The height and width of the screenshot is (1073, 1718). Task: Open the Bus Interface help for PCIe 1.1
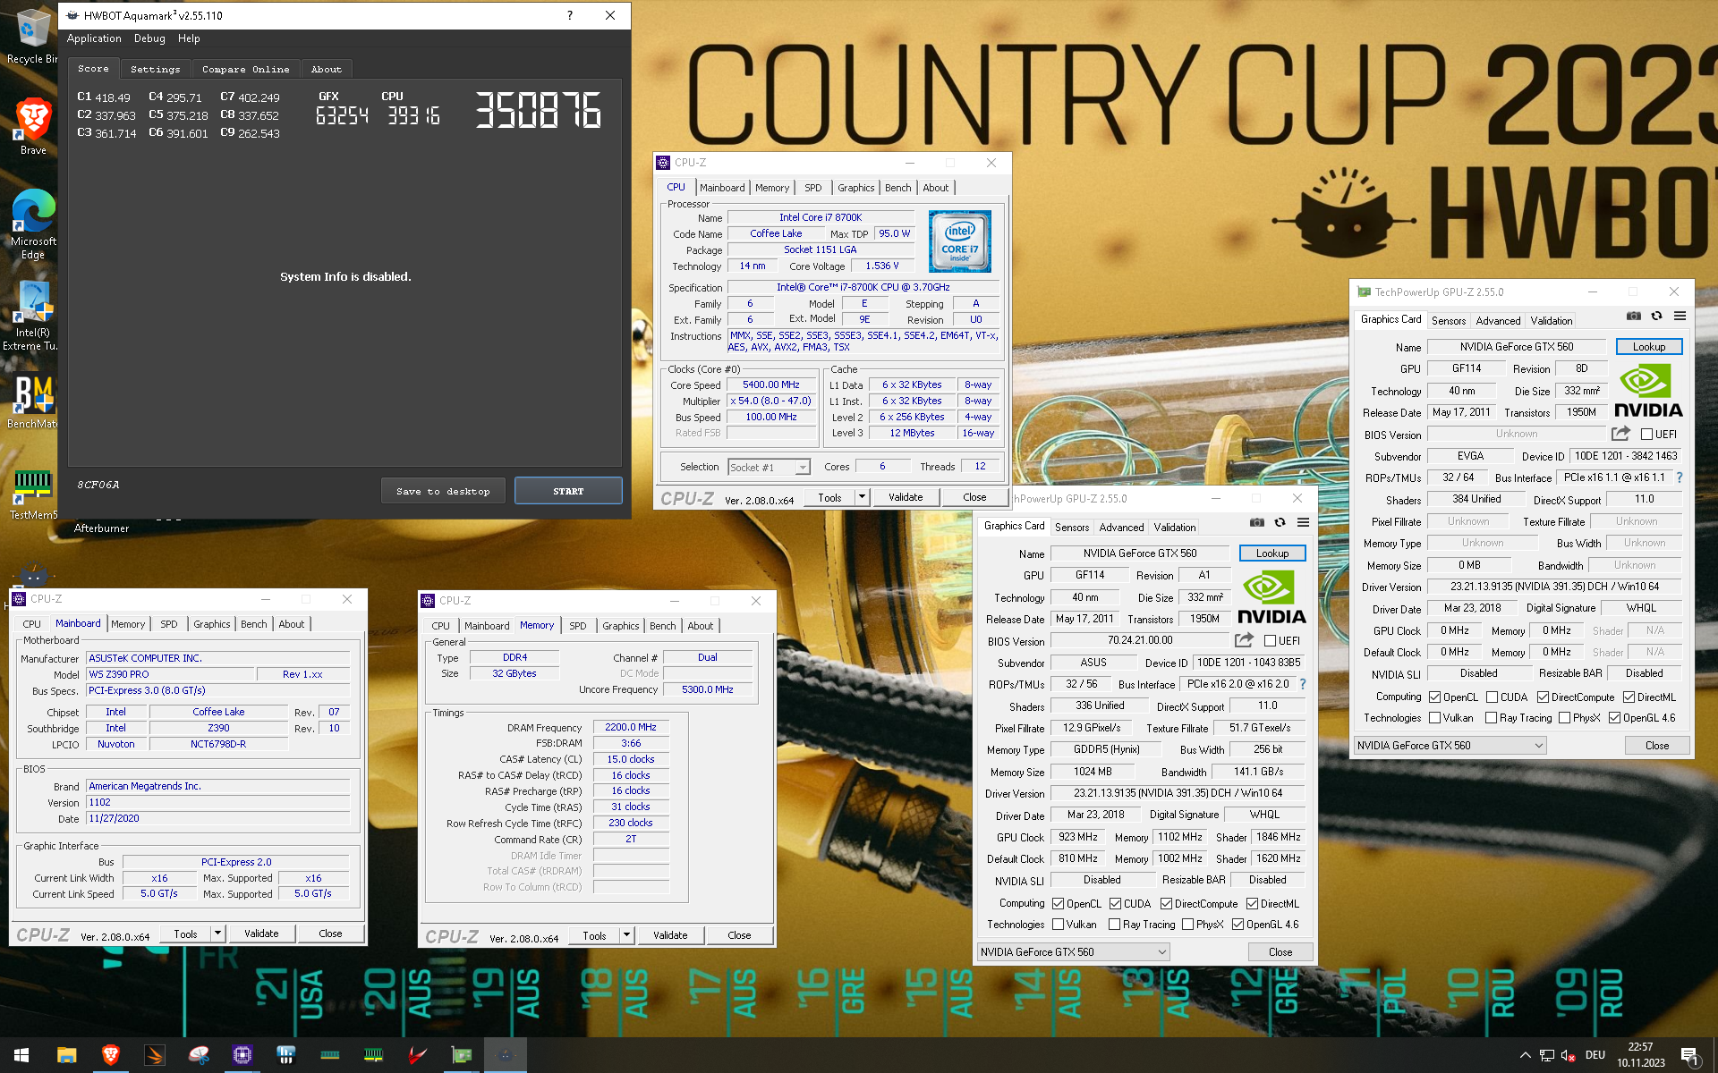[1680, 477]
